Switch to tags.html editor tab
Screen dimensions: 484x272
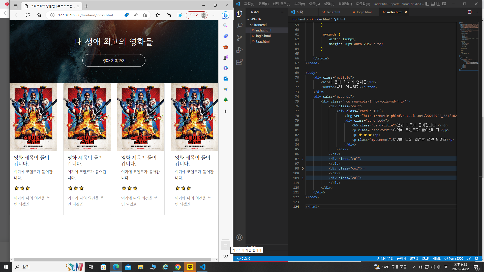click(333, 12)
